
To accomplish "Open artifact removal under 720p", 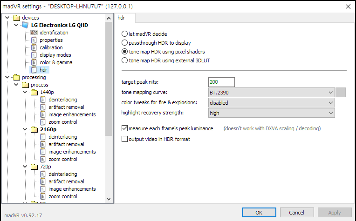I will (63, 181).
